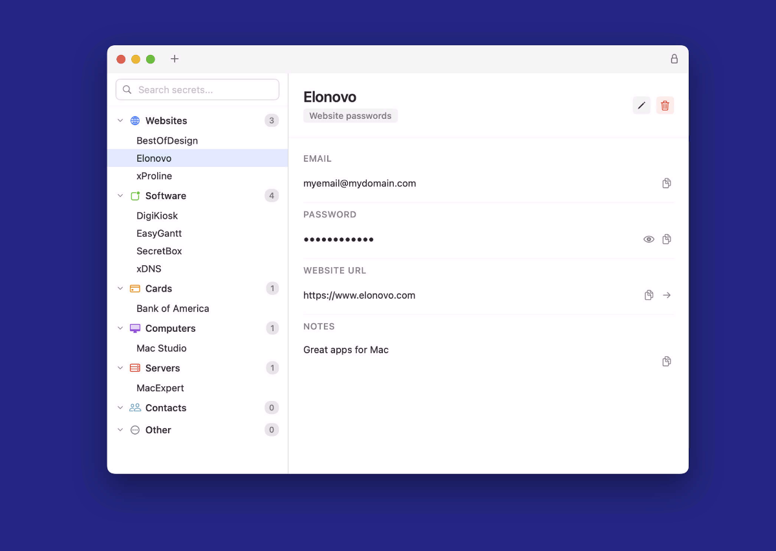Screen dimensions: 776x551
Task: Copy the email address value
Action: pyautogui.click(x=667, y=184)
